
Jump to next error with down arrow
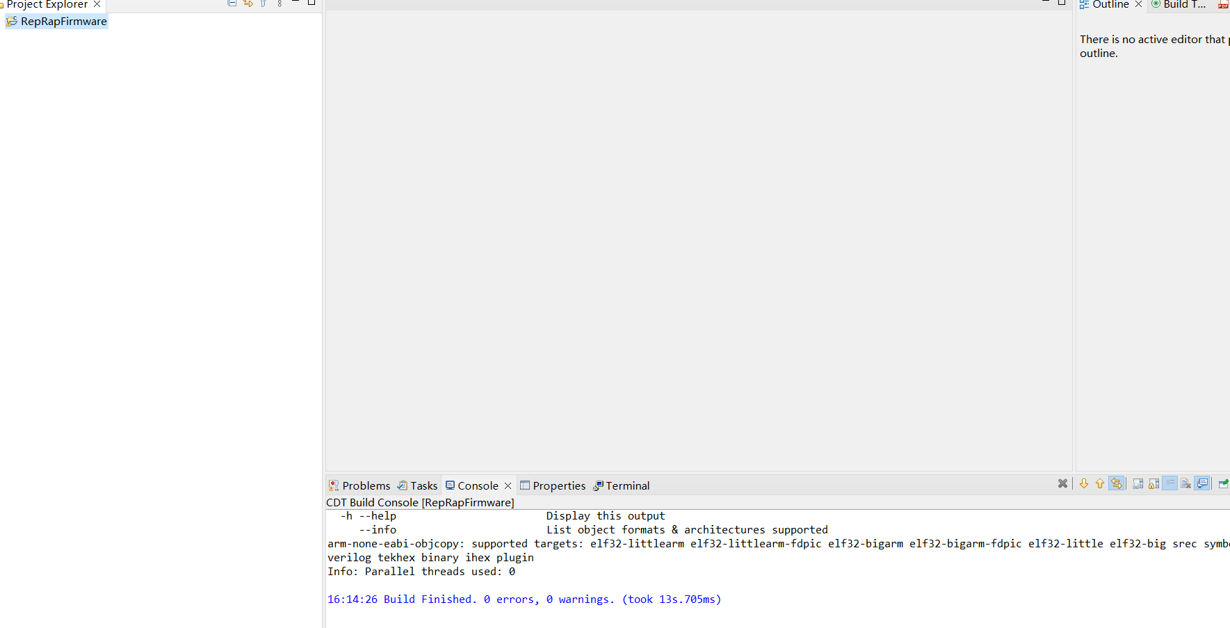pyautogui.click(x=1084, y=483)
